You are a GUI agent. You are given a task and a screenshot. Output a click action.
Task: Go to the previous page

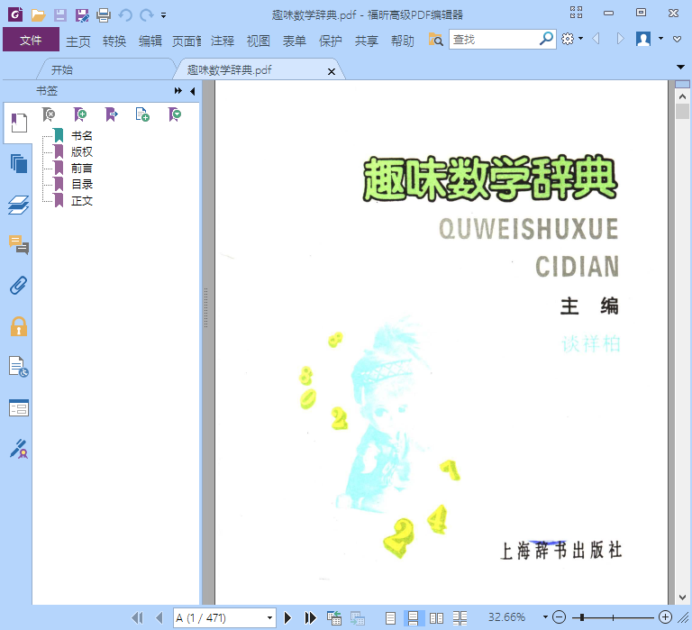tap(159, 617)
